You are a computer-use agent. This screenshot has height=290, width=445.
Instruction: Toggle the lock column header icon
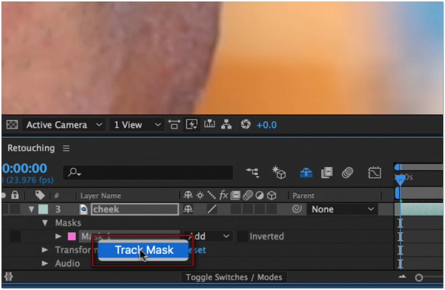pyautogui.click(x=15, y=195)
